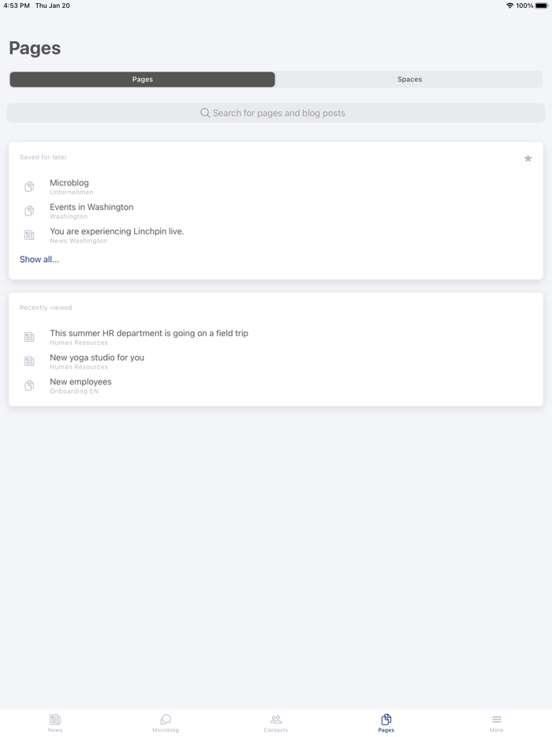The height and width of the screenshot is (737, 552).
Task: Tap the battery indicator in status bar
Action: pos(542,6)
